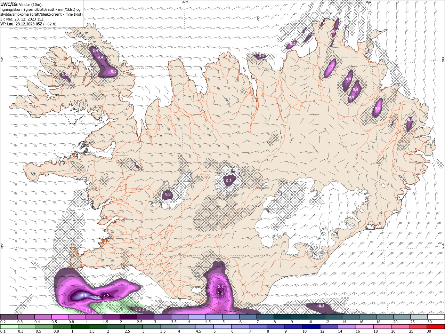This screenshot has width=445, height=334.
Task: Click the '0.7' value on the northern pink patch
Action: pyautogui.click(x=331, y=67)
